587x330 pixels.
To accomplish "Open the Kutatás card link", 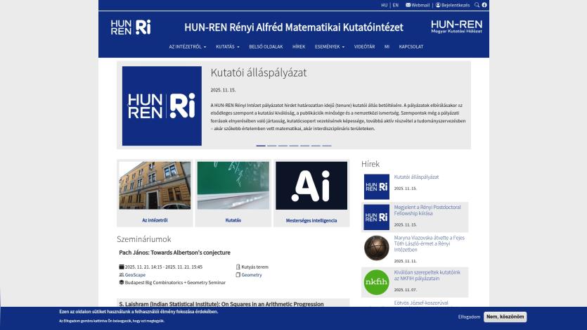I will click(233, 220).
